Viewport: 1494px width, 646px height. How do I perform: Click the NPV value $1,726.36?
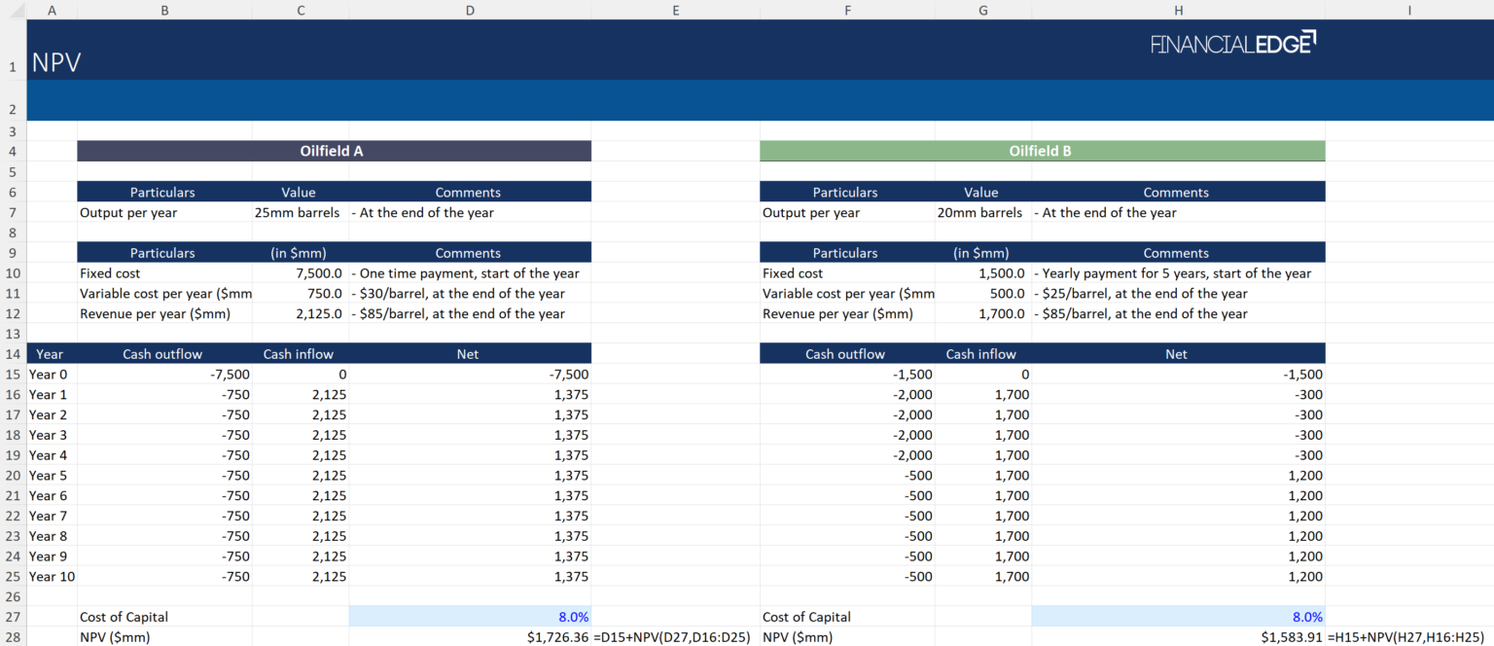[470, 636]
